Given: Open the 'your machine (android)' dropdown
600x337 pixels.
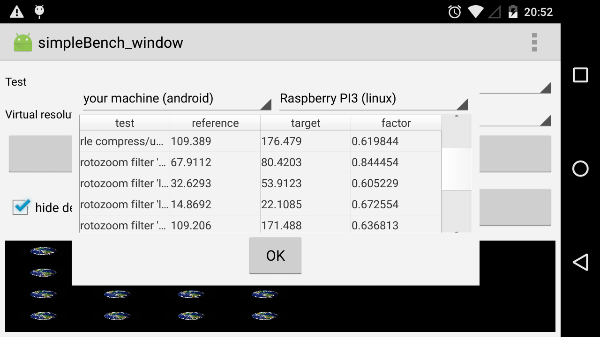Looking at the screenshot, I should coord(177,99).
